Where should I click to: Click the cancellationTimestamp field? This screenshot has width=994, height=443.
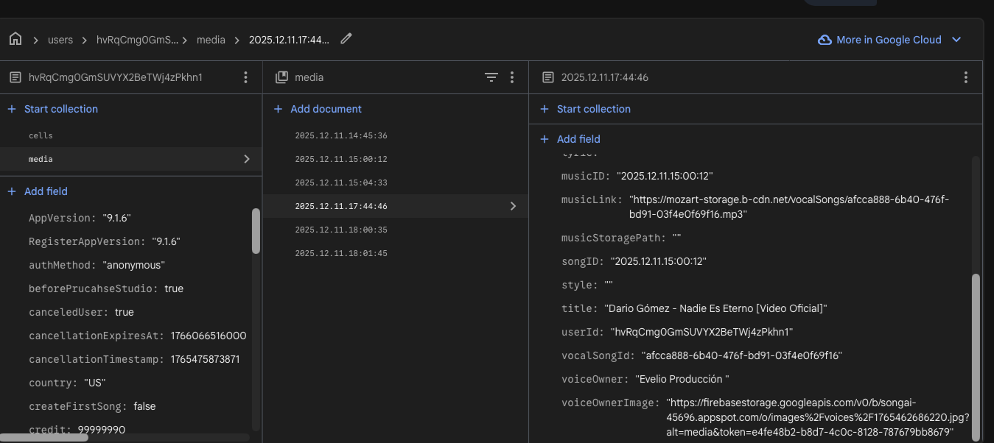click(134, 359)
